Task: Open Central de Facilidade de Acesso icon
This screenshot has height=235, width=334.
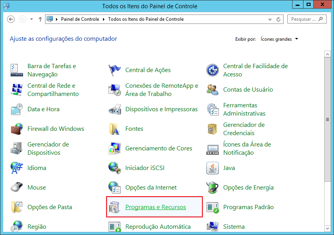Action: click(x=212, y=70)
